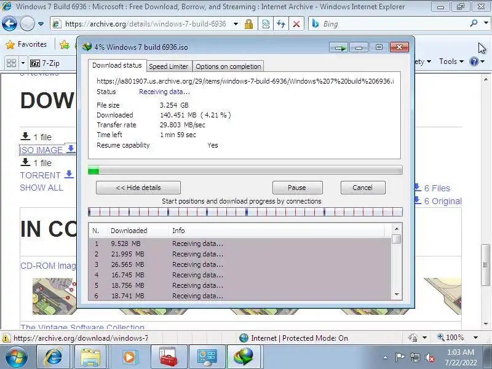This screenshot has width=492, height=369.
Task: Click the green arrow move-to-tray button
Action: pyautogui.click(x=338, y=47)
